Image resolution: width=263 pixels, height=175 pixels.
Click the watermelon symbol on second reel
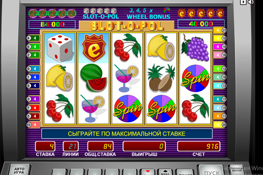pos(94,78)
